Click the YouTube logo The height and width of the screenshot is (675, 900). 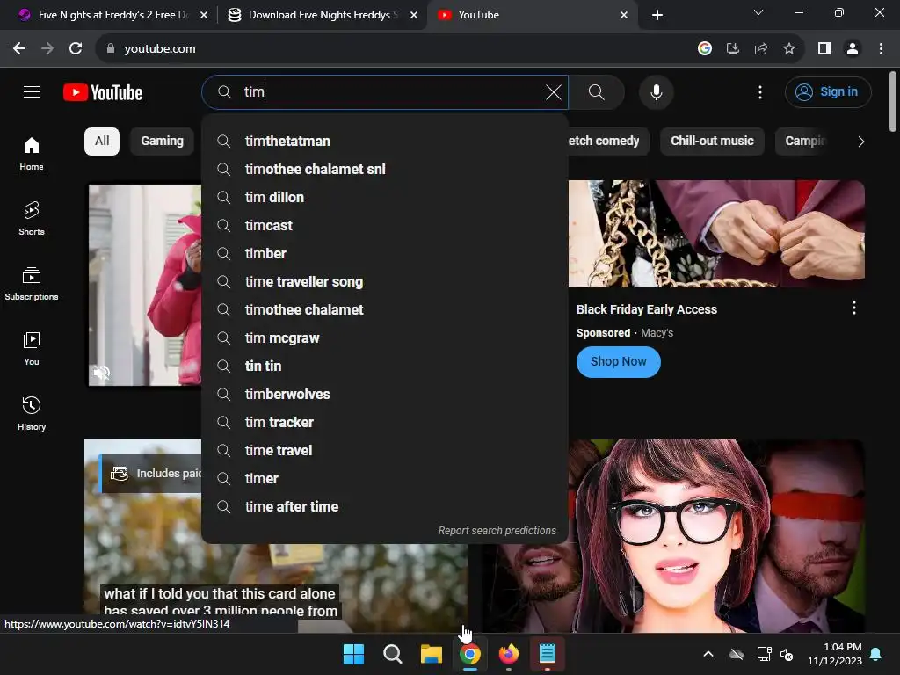pyautogui.click(x=103, y=92)
